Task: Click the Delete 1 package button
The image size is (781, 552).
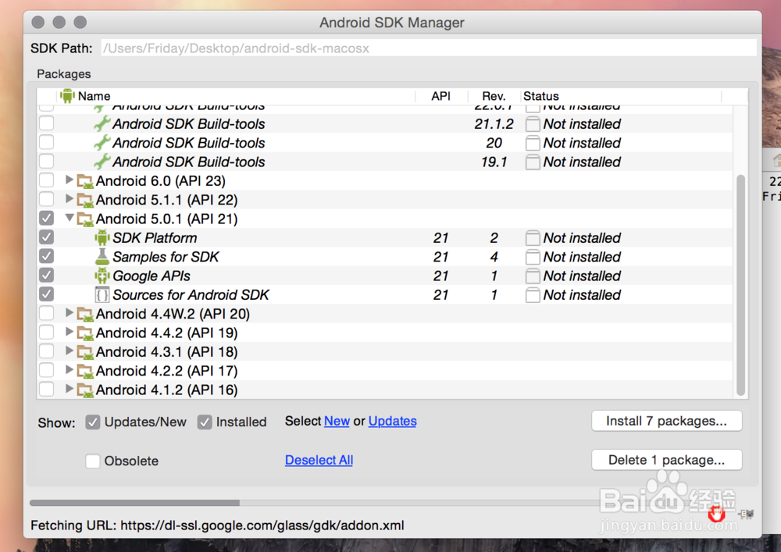Action: click(666, 460)
